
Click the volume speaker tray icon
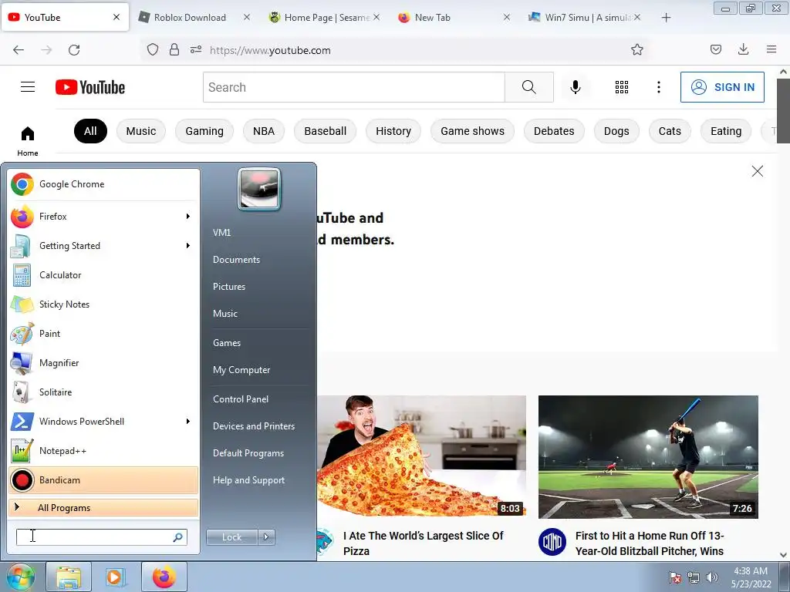712,577
